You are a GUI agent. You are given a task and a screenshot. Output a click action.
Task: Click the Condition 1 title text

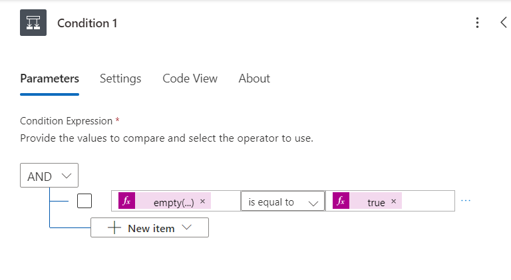87,23
